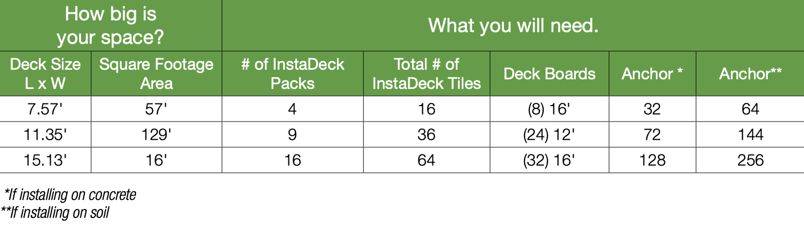
Task: Click the "Total # of InstaDeck Tiles" header
Action: tap(427, 74)
